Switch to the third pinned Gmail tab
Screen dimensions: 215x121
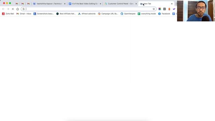pyautogui.click(x=28, y=4)
